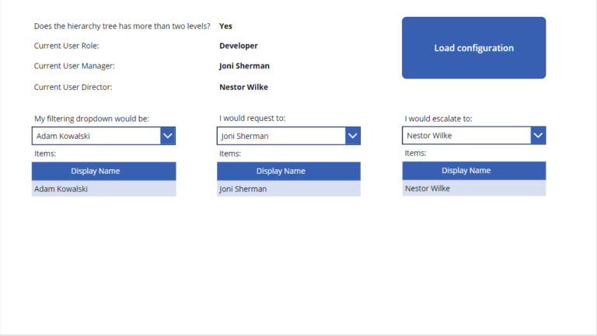
Task: Select the Adam Kowalski table row
Action: pyautogui.click(x=103, y=189)
